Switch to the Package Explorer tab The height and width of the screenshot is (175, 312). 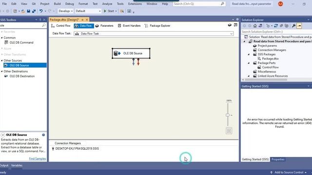click(157, 26)
